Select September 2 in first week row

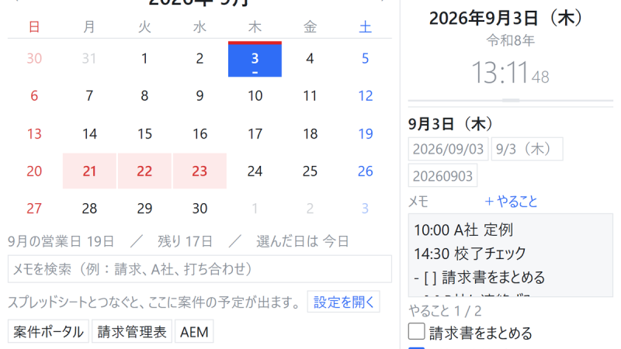tap(199, 59)
